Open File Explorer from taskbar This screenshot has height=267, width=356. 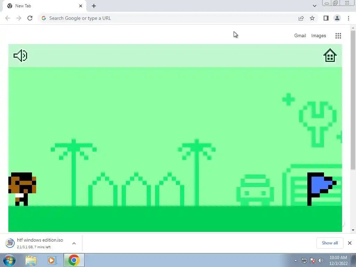click(31, 260)
